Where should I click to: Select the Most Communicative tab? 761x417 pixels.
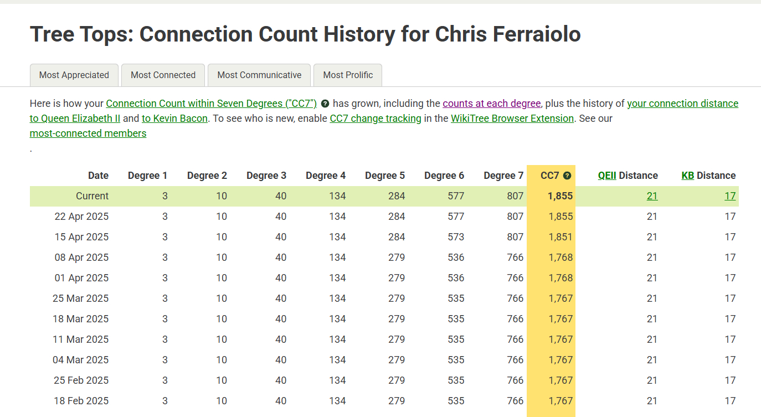coord(259,75)
